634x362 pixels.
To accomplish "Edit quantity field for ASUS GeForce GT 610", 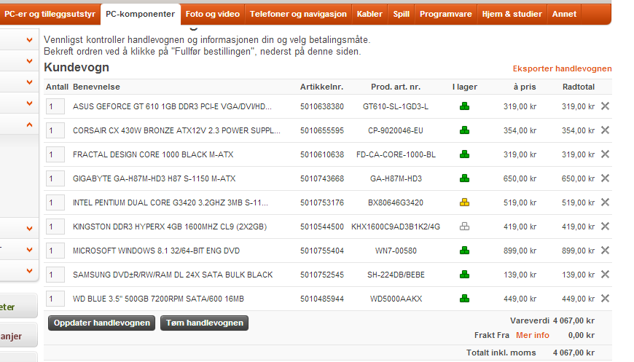I will (55, 106).
